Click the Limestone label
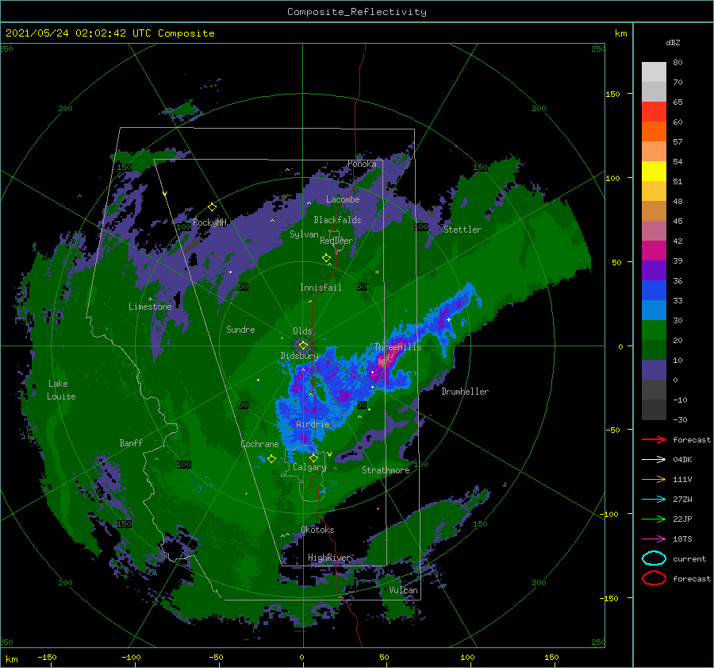The image size is (714, 668). coord(150,307)
